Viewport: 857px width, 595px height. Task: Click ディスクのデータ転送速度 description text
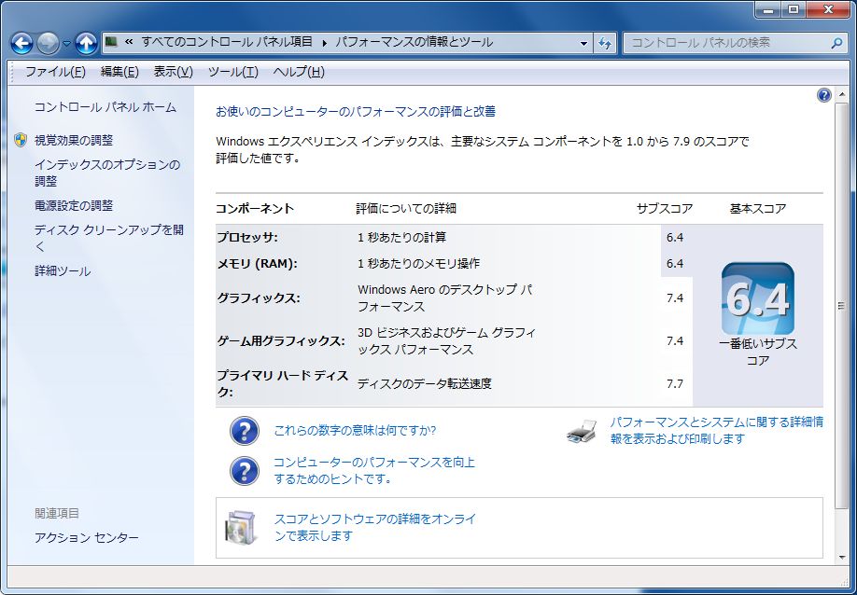pos(425,383)
